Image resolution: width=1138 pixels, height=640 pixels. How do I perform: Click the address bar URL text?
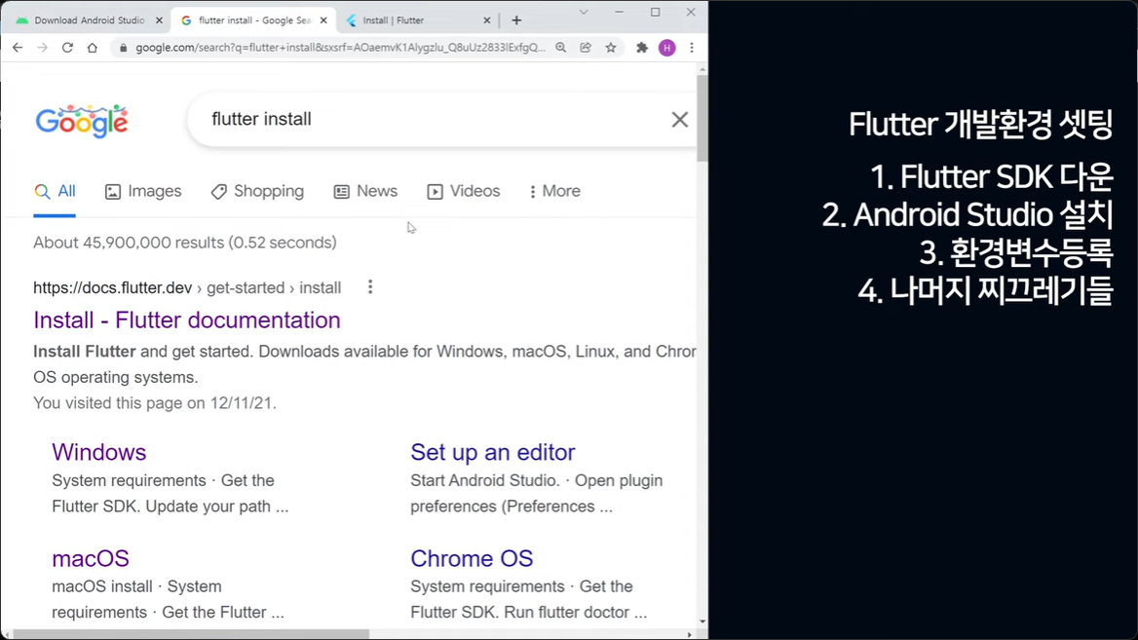pos(340,48)
